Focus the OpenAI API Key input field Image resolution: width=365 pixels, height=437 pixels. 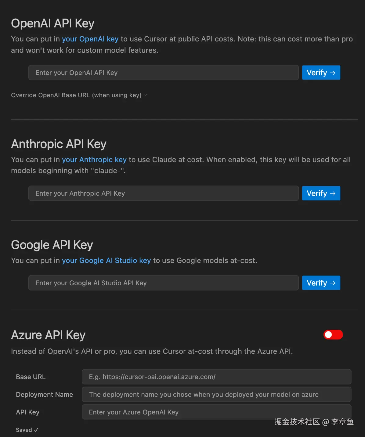coord(163,73)
